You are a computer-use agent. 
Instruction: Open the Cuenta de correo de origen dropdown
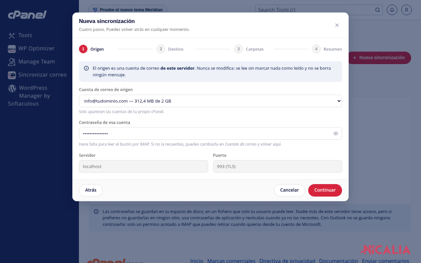(x=210, y=101)
